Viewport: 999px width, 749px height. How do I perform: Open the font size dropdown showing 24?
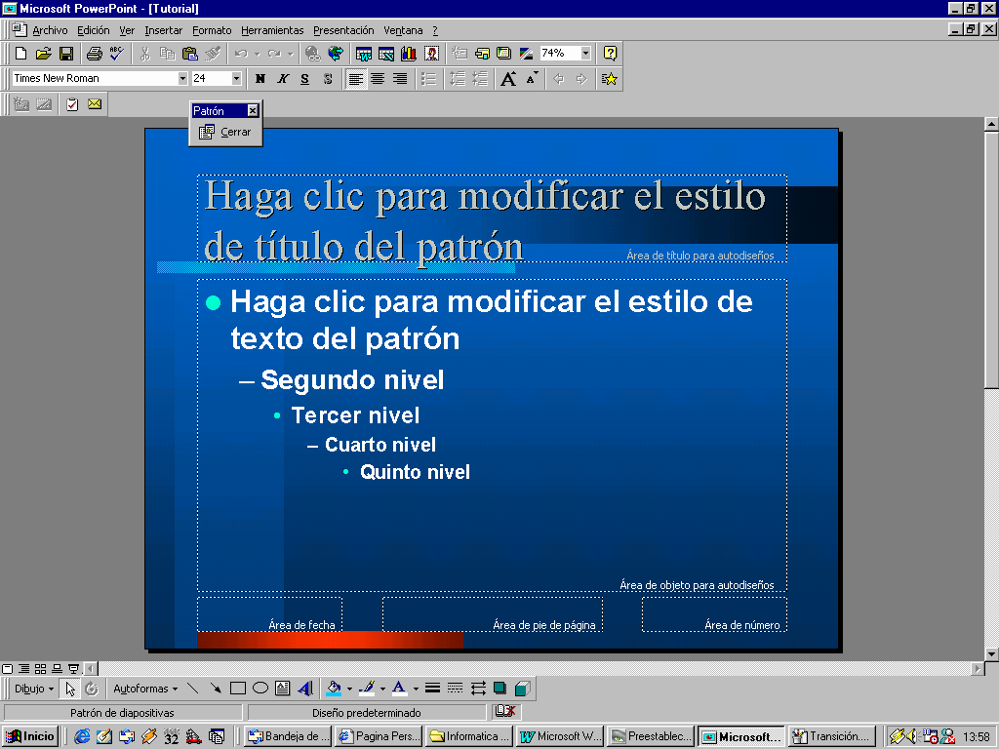pos(236,78)
